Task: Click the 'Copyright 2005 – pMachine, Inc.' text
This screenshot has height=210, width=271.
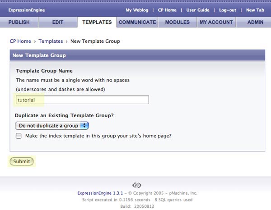Action: click(x=163, y=193)
